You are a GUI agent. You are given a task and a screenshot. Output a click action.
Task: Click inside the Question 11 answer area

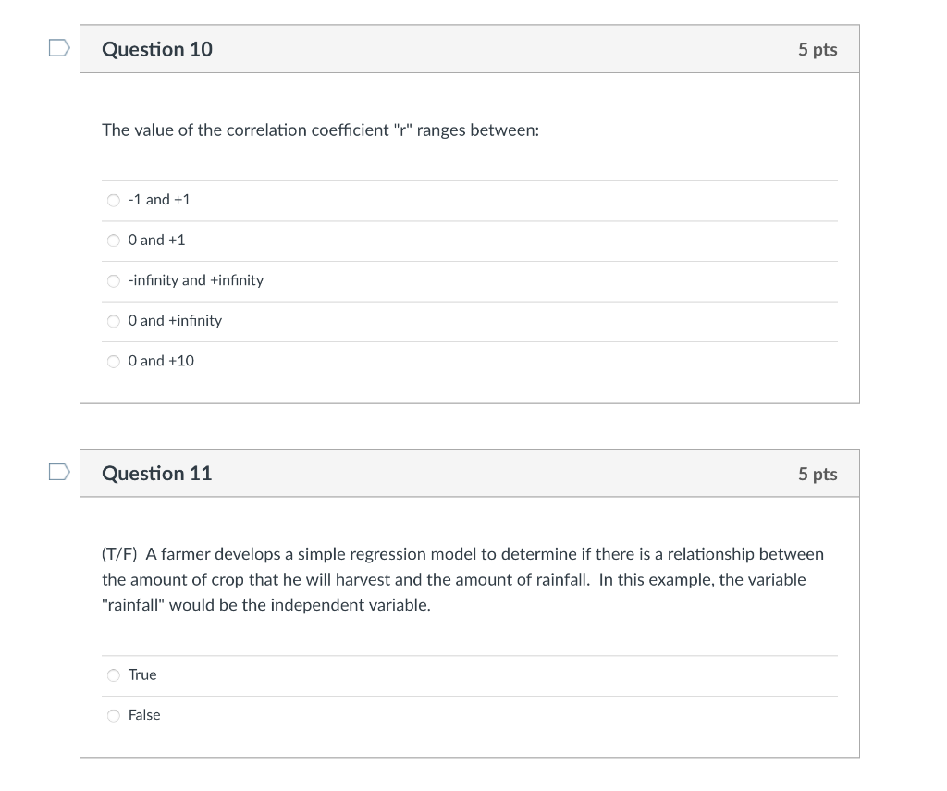462,694
